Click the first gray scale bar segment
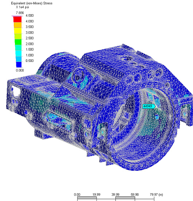The height and width of the screenshot is (201, 193). click(87, 198)
